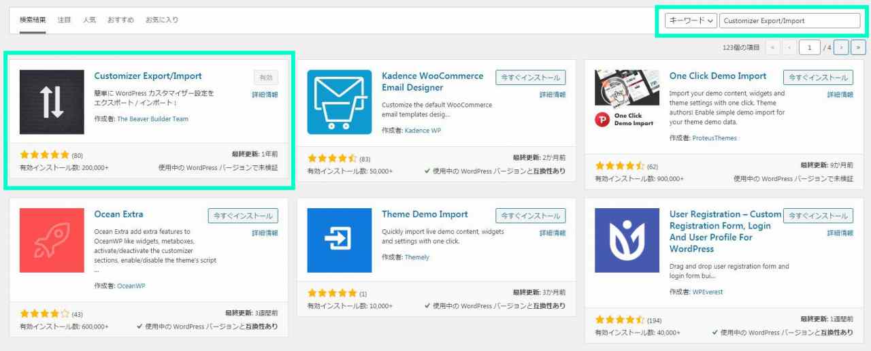871x351 pixels.
Task: Click the Kadence WooCommerce Email Designer icon
Action: 340,102
